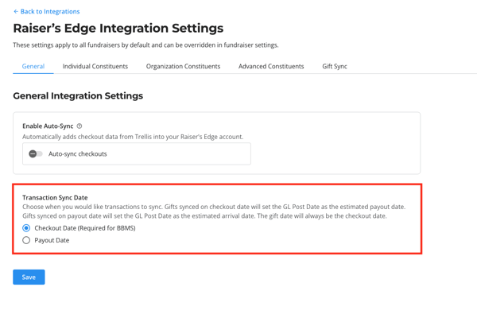Open the Advanced Constituents tab
The width and height of the screenshot is (477, 322).
pyautogui.click(x=271, y=66)
